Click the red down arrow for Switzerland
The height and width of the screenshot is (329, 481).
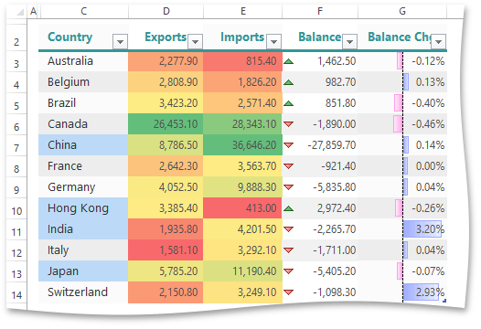pyautogui.click(x=288, y=292)
